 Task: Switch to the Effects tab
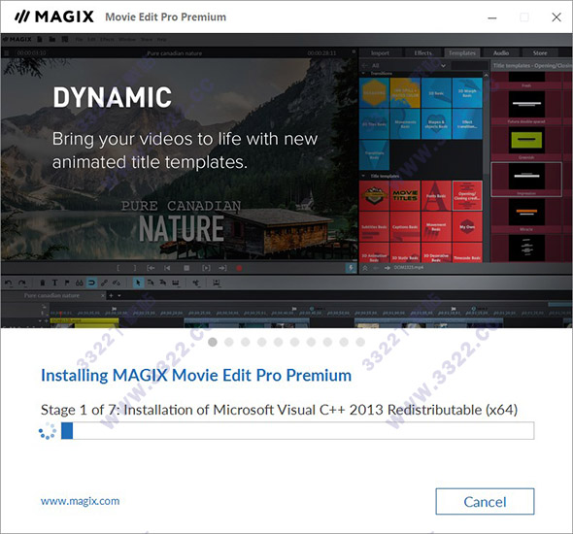(422, 53)
